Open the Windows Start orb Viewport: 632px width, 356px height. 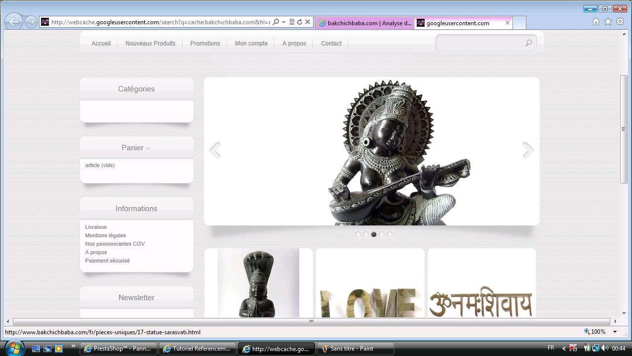click(13, 348)
